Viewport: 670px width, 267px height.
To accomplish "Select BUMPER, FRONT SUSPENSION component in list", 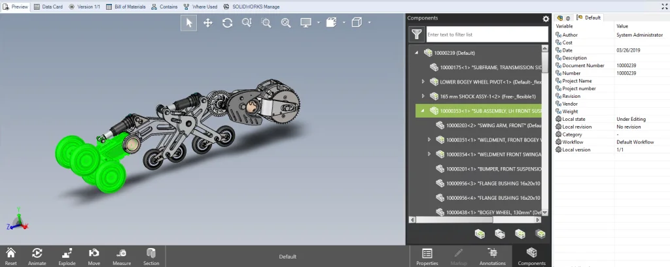I will point(491,168).
